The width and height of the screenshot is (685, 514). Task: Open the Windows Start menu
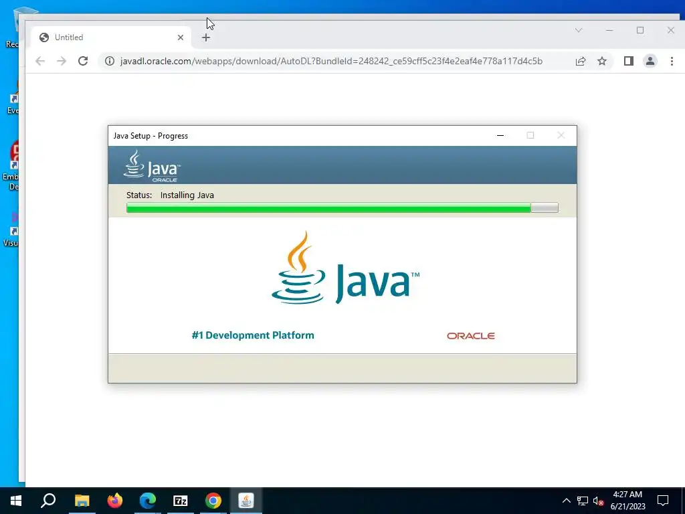click(x=16, y=501)
